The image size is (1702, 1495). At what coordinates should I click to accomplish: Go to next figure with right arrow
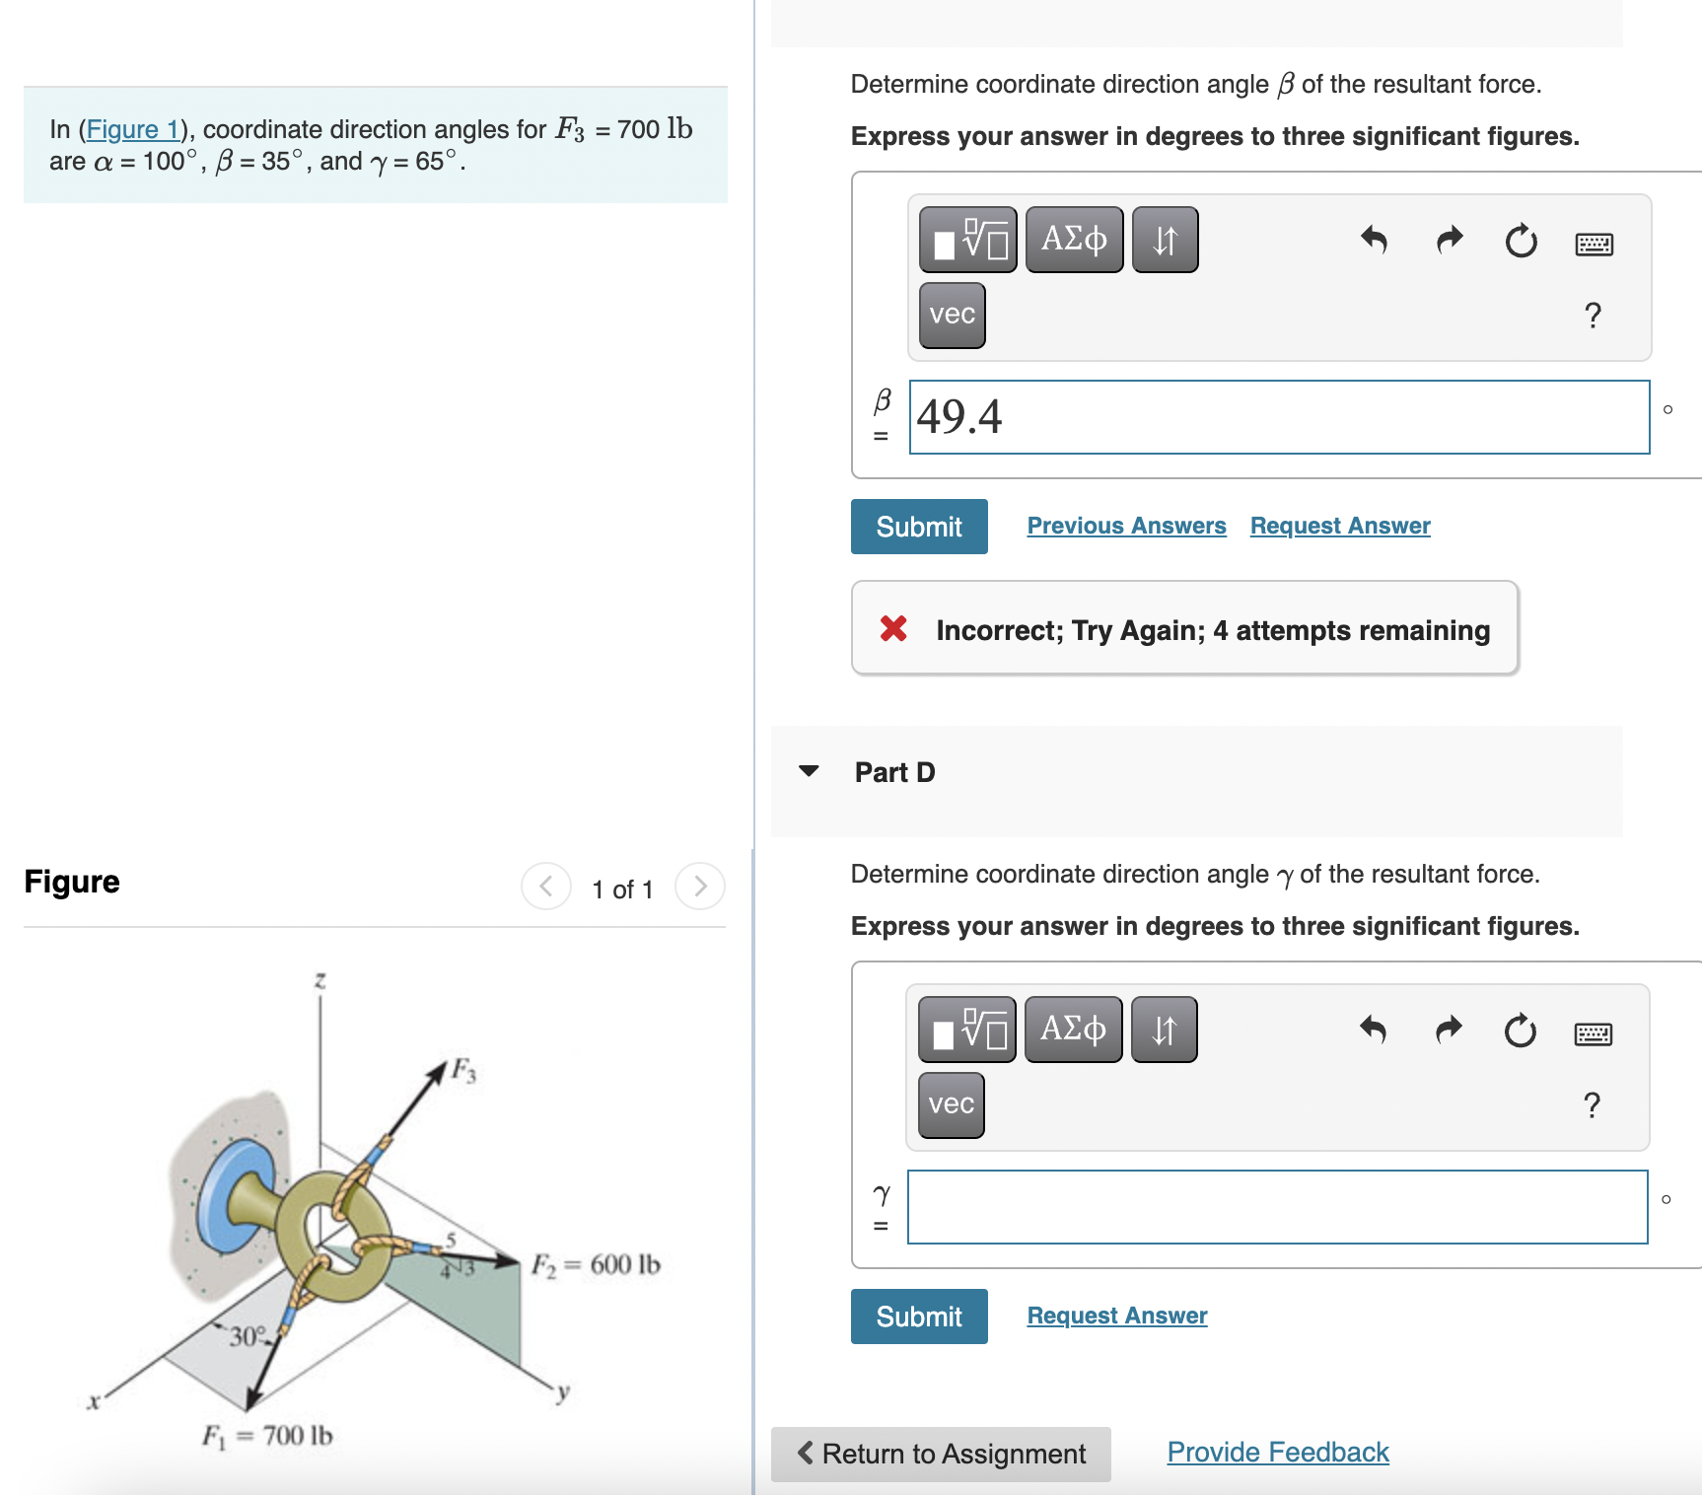(699, 886)
